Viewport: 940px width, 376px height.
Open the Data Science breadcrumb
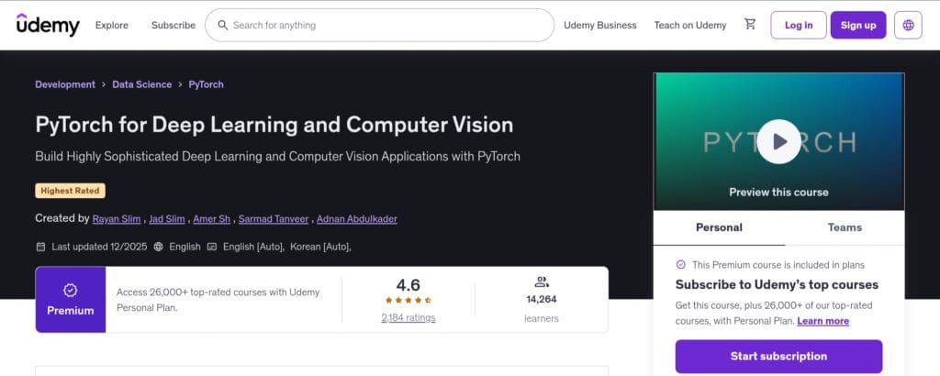tap(141, 84)
